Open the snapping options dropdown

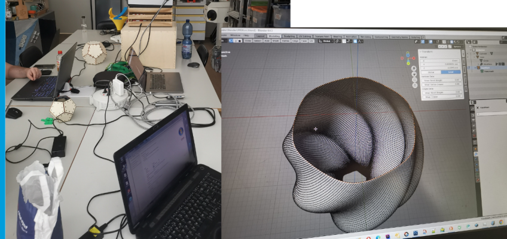(349, 41)
